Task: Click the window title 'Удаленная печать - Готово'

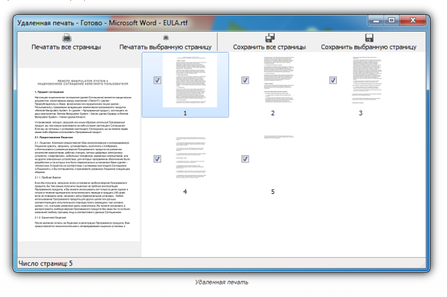Action: (60, 23)
